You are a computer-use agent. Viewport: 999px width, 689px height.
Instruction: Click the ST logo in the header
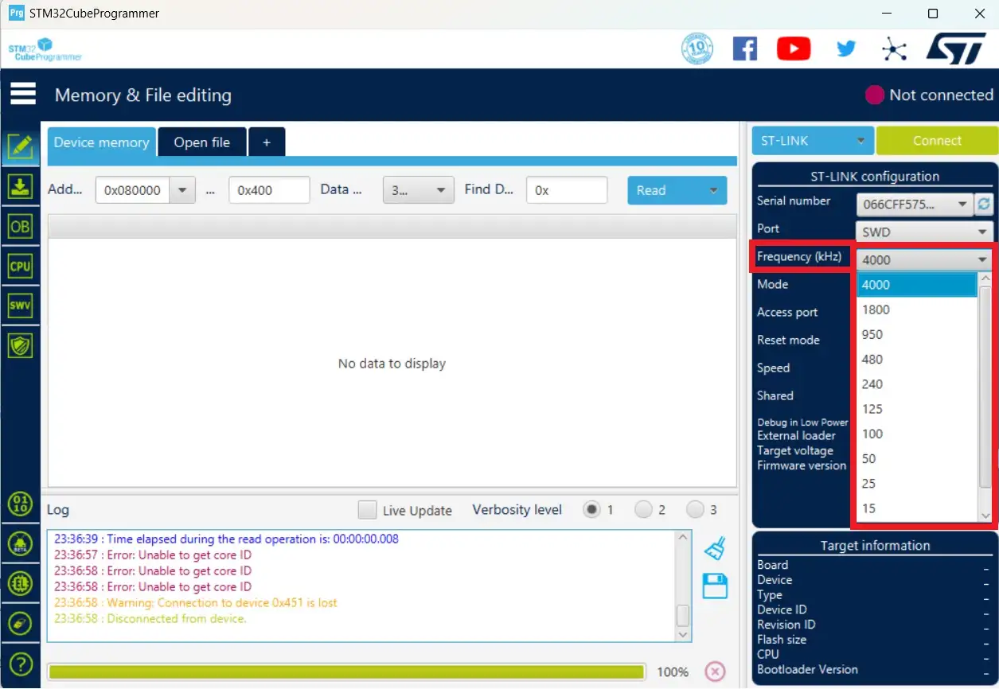click(956, 49)
